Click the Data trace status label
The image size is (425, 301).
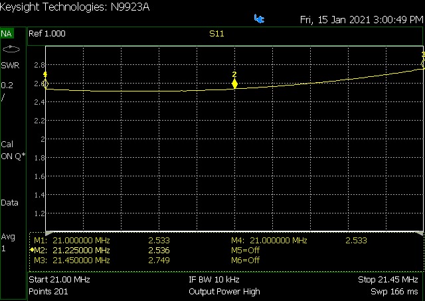[x=9, y=202]
